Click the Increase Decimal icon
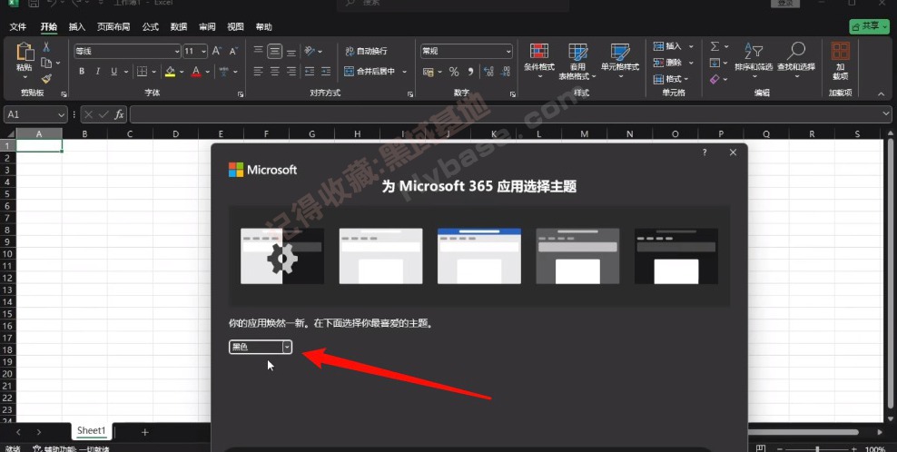 pos(488,72)
